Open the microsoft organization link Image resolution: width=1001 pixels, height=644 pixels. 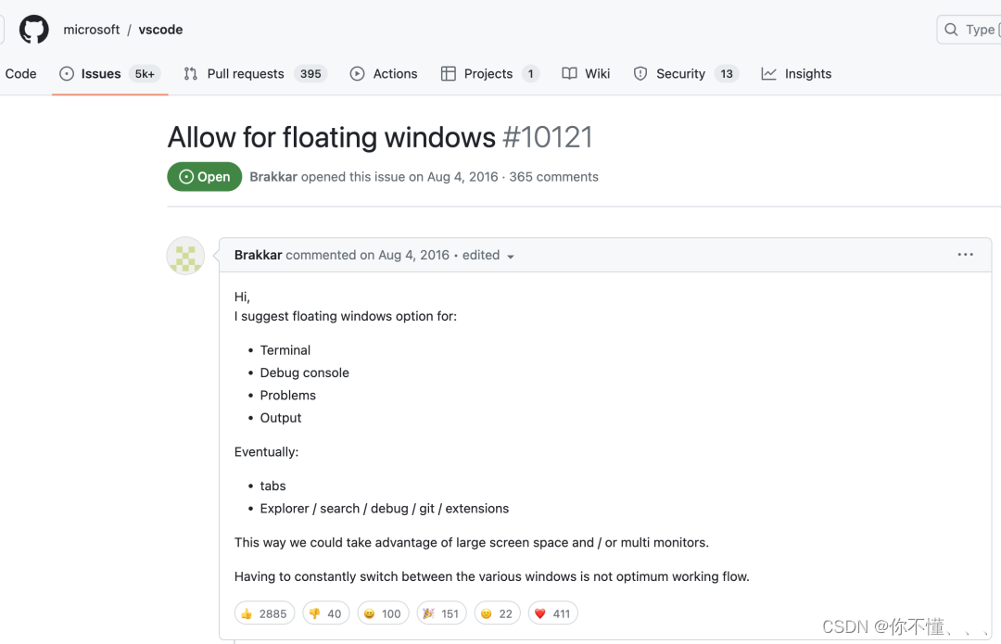(x=91, y=30)
